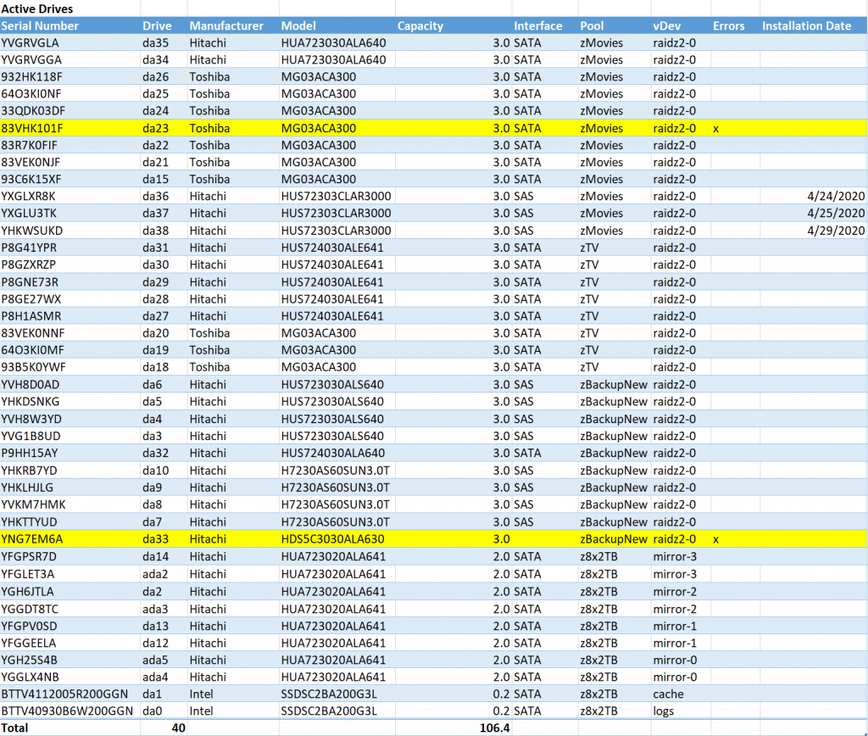Click the Active Drives title cell

point(36,8)
